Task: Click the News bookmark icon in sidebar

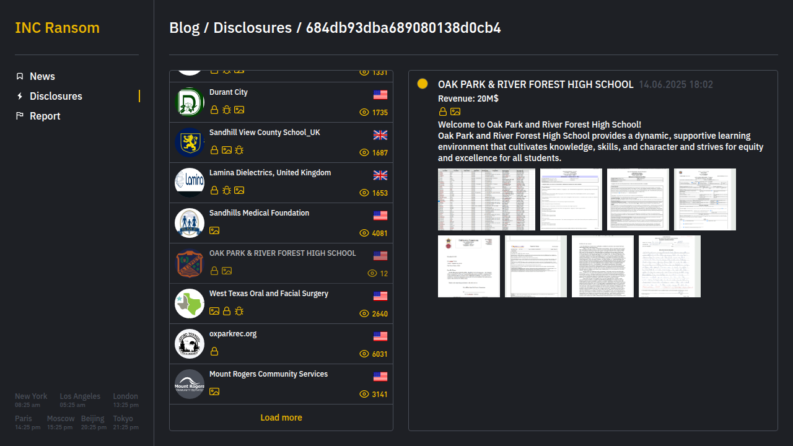Action: (20, 76)
